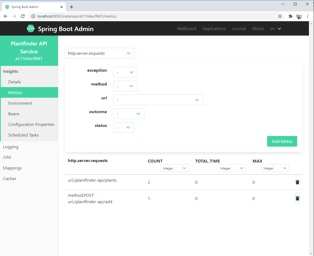The width and height of the screenshot is (314, 256).
Task: Open the exception filter dropdown
Action: tap(125, 72)
